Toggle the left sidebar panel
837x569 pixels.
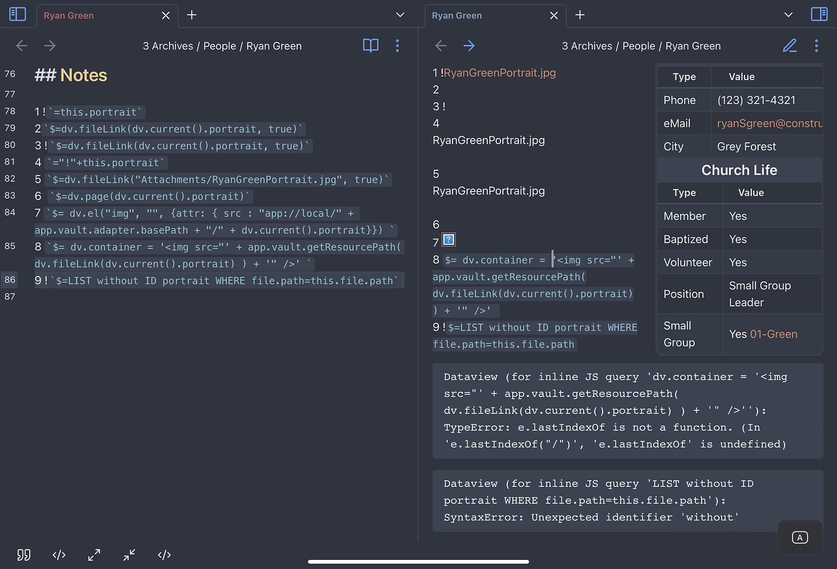coord(16,14)
